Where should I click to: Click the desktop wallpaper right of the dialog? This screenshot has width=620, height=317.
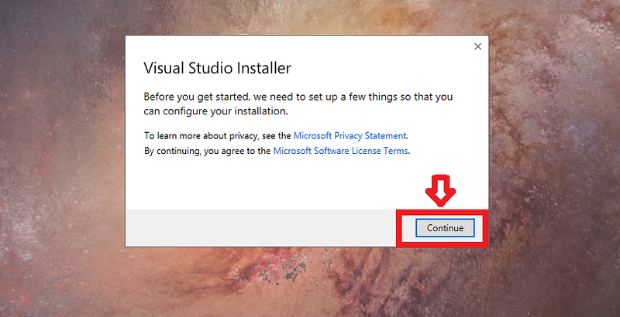tap(554, 158)
